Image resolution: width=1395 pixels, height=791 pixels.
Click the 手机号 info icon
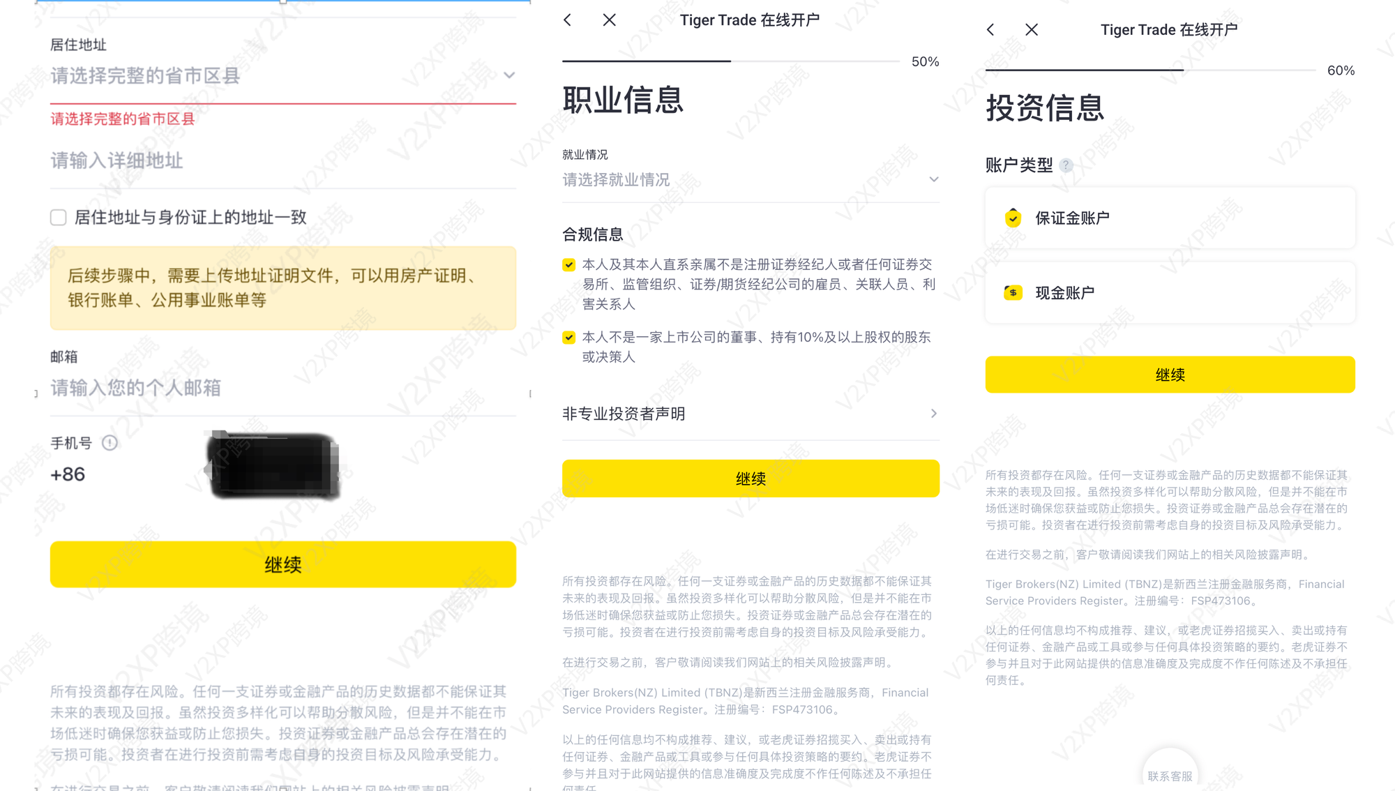click(x=110, y=443)
